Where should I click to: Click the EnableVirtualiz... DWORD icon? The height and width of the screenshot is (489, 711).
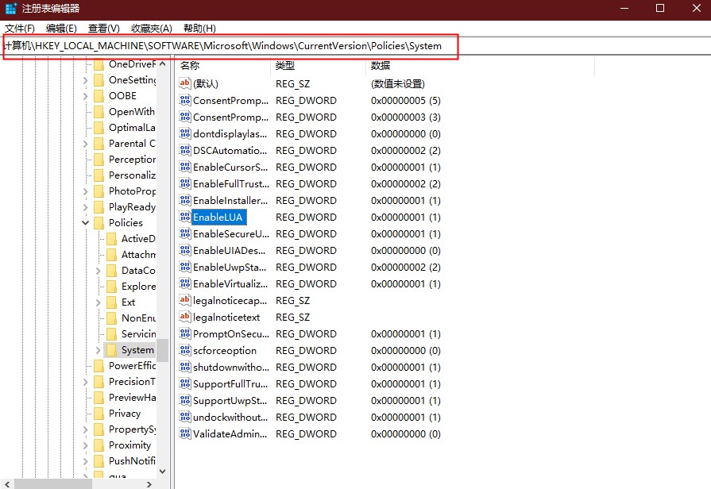[184, 283]
